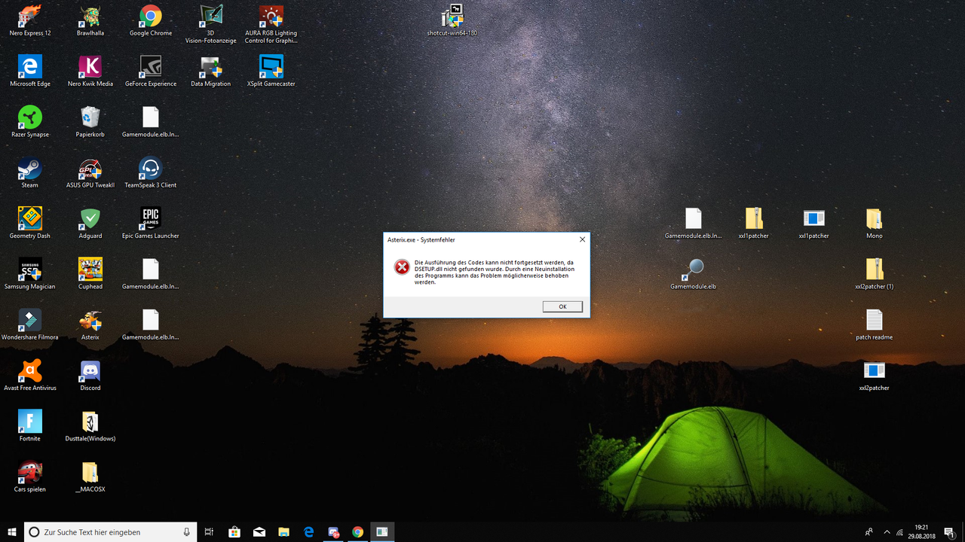
Task: Select the xxl2patcher (1) zip folder
Action: (875, 272)
